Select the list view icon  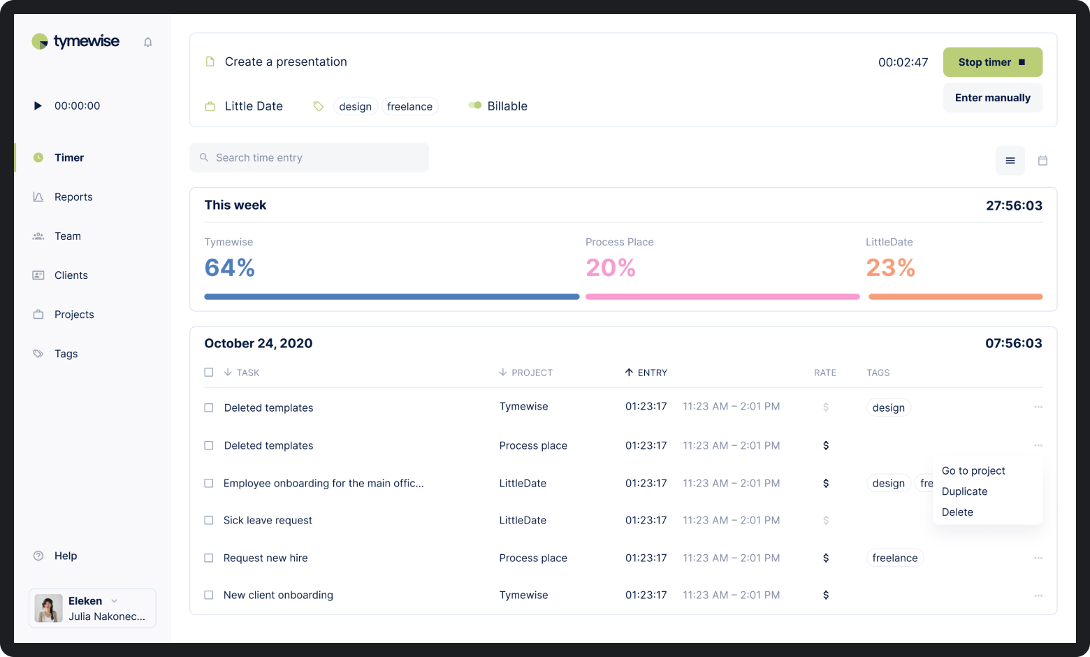[1010, 161]
